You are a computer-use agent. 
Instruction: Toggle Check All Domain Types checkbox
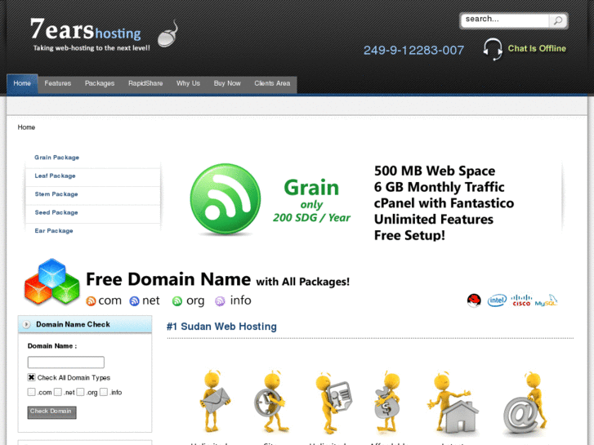pyautogui.click(x=31, y=377)
